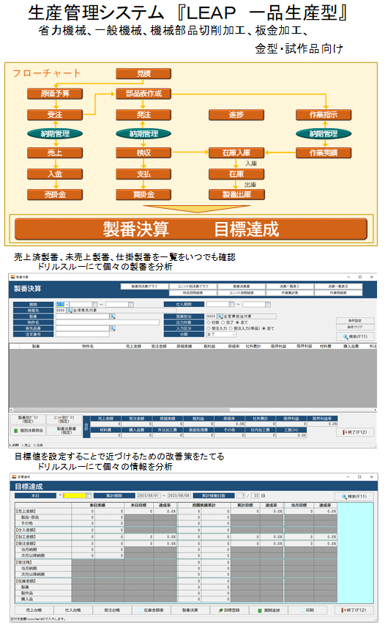
Task: Click the 印刷 print button
Action: click(307, 610)
